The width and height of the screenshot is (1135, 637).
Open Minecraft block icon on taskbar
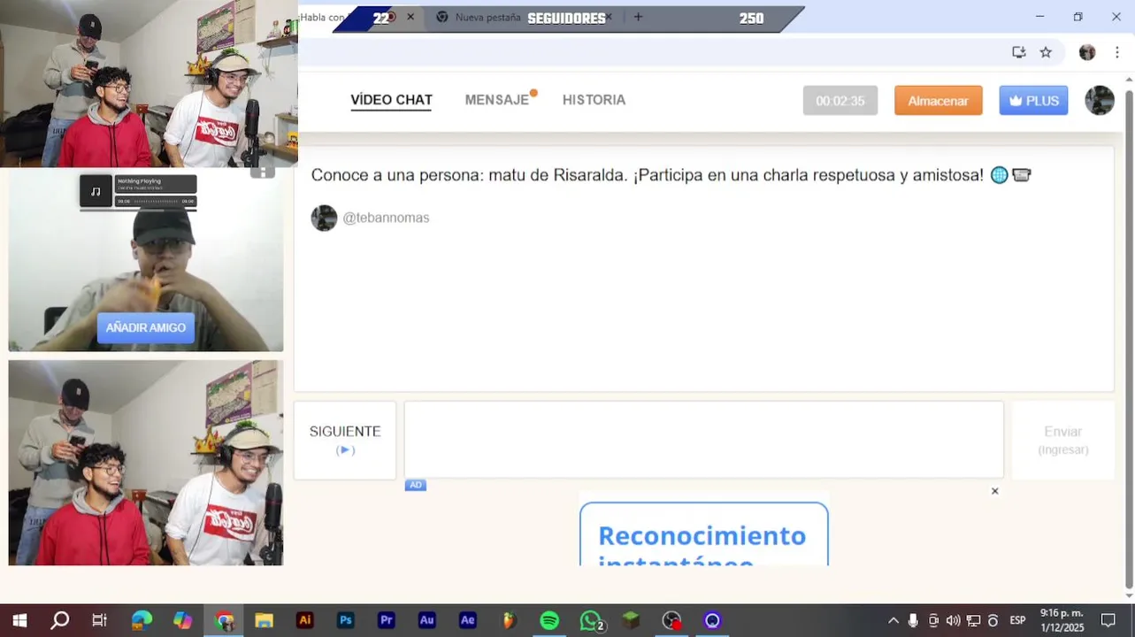(x=631, y=620)
